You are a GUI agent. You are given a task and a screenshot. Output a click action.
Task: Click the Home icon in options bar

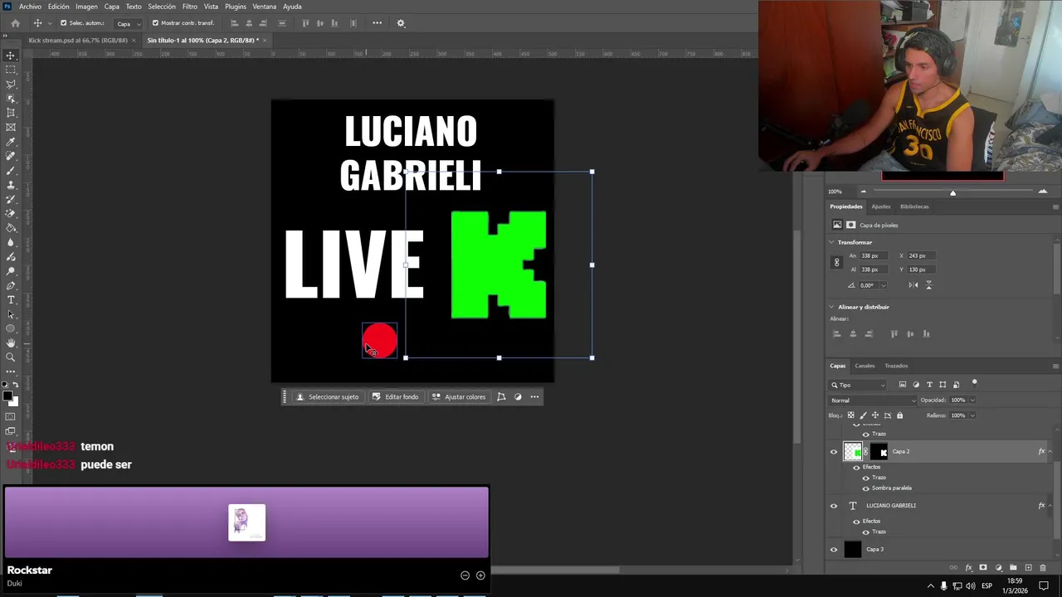[x=15, y=23]
